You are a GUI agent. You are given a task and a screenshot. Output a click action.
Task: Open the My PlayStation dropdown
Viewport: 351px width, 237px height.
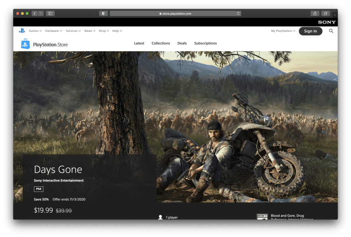pyautogui.click(x=283, y=31)
